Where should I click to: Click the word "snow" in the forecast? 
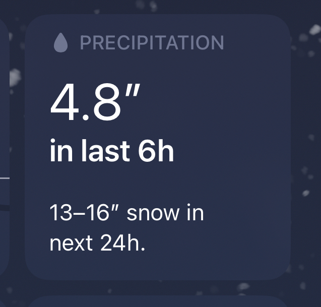coord(152,214)
